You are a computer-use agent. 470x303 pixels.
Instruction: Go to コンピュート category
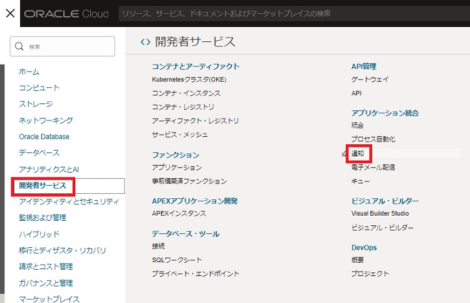point(39,88)
